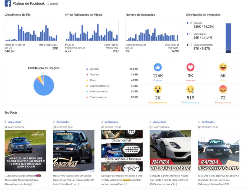Click the laughing Haha reaction emoji
Image resolution: width=246 pixels, height=190 pixels.
click(223, 67)
